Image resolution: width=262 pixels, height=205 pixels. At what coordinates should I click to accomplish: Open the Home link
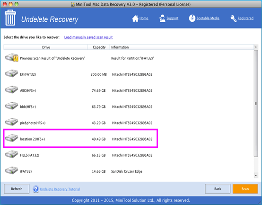(144, 18)
